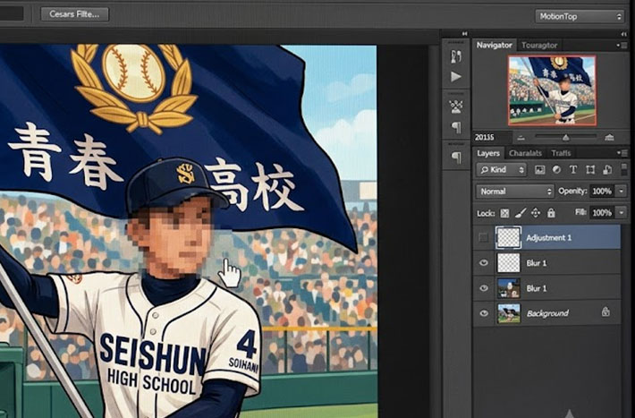This screenshot has width=635, height=418.
Task: Open the Normal blend mode dropdown
Action: click(x=515, y=192)
